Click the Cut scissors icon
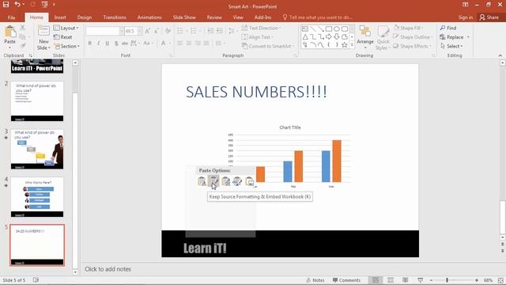Screen dimensions: 506x285 pyautogui.click(x=23, y=28)
